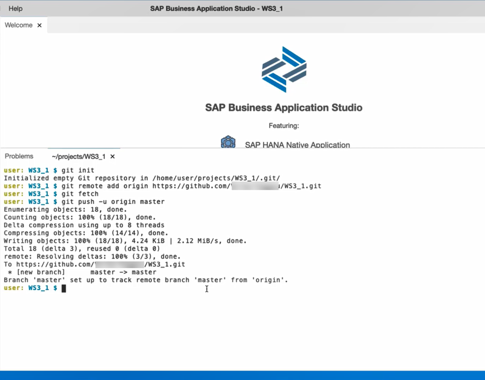Viewport: 485px width, 380px height.
Task: Click the 'Counting objects: 100% (18/18)' line
Action: point(80,217)
